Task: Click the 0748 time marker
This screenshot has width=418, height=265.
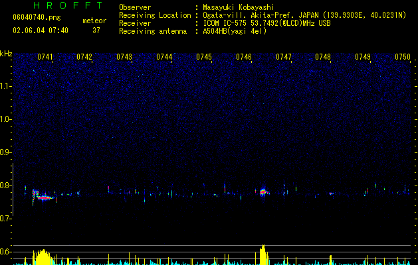Action: tap(323, 57)
